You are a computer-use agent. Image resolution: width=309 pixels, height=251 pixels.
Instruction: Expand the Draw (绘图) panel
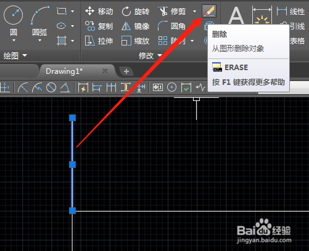(15, 55)
